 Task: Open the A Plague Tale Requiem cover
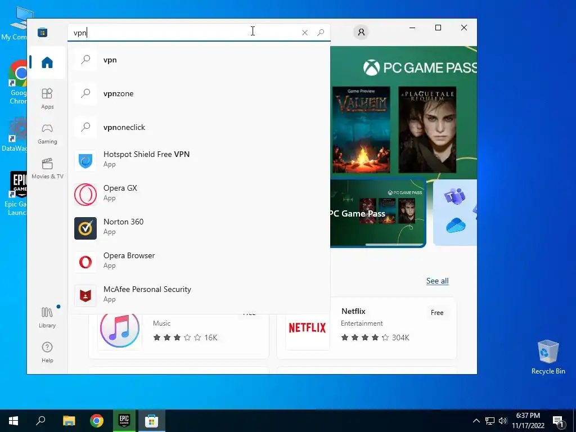click(427, 130)
